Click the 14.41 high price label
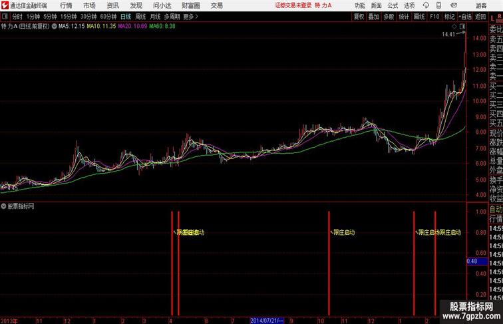 coord(448,35)
